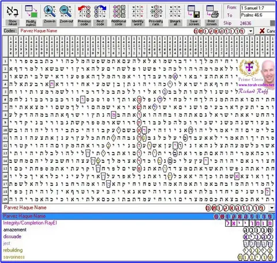Screen dimensions: 277x263
Task: Open the dropdown below the matrix
Action: click(272, 208)
